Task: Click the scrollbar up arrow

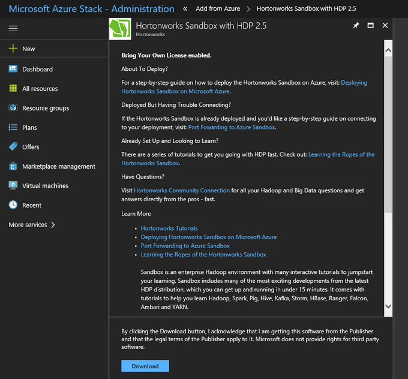Action: 388,50
